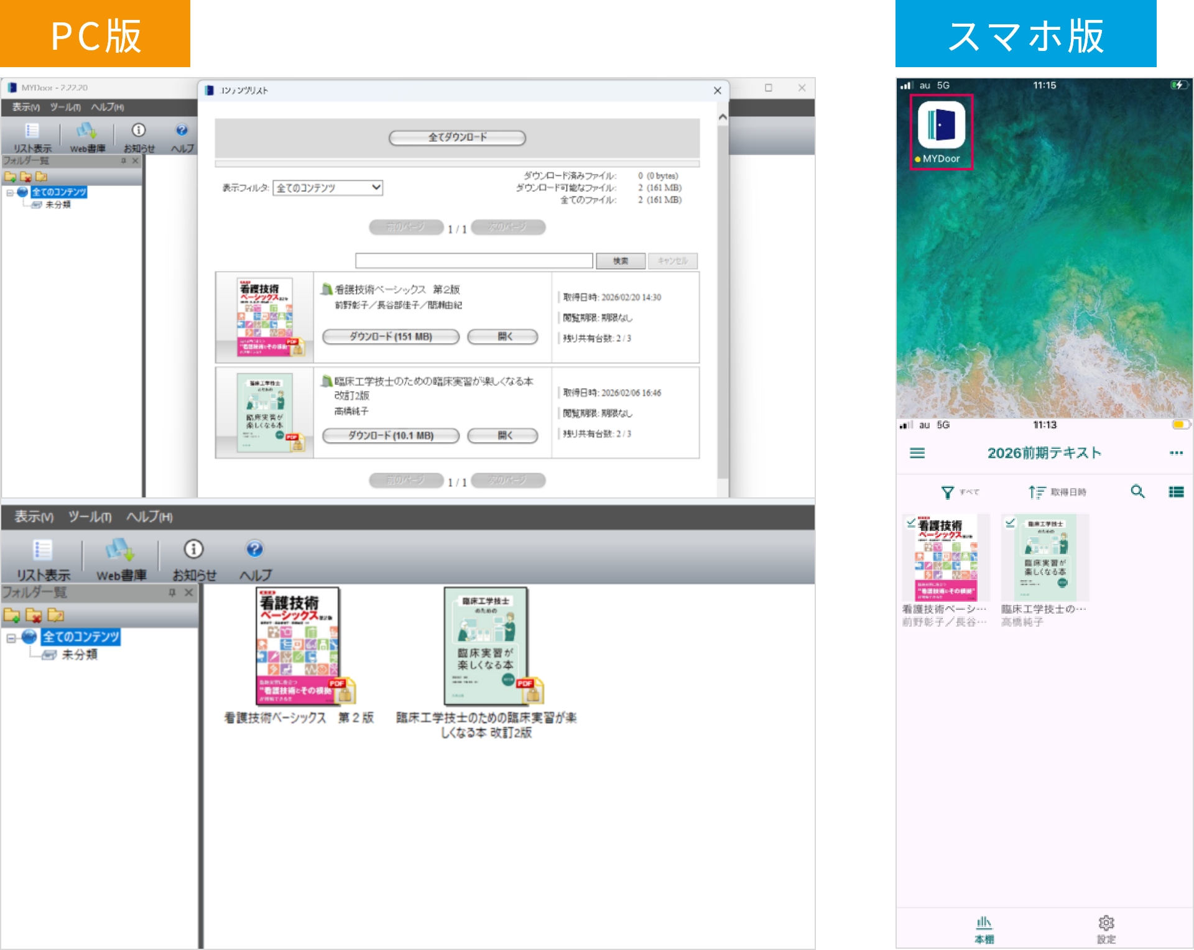Click the content search input field
1194x950 pixels.
[474, 261]
